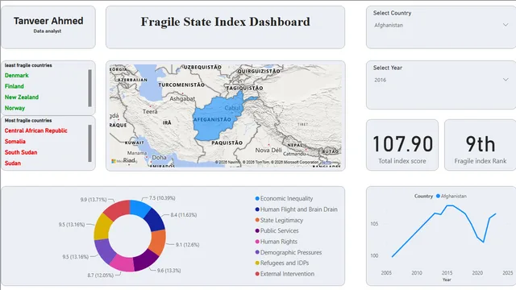
Task: Click the most fragile countries scrollbar
Action: (x=89, y=143)
